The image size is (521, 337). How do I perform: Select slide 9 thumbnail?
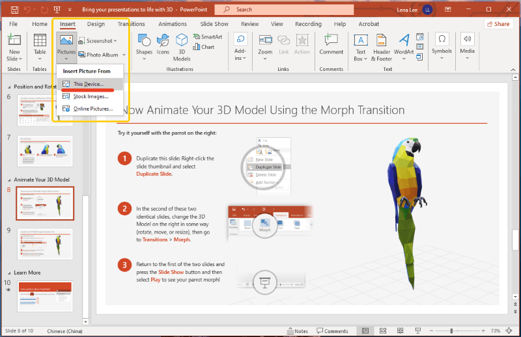(45, 244)
